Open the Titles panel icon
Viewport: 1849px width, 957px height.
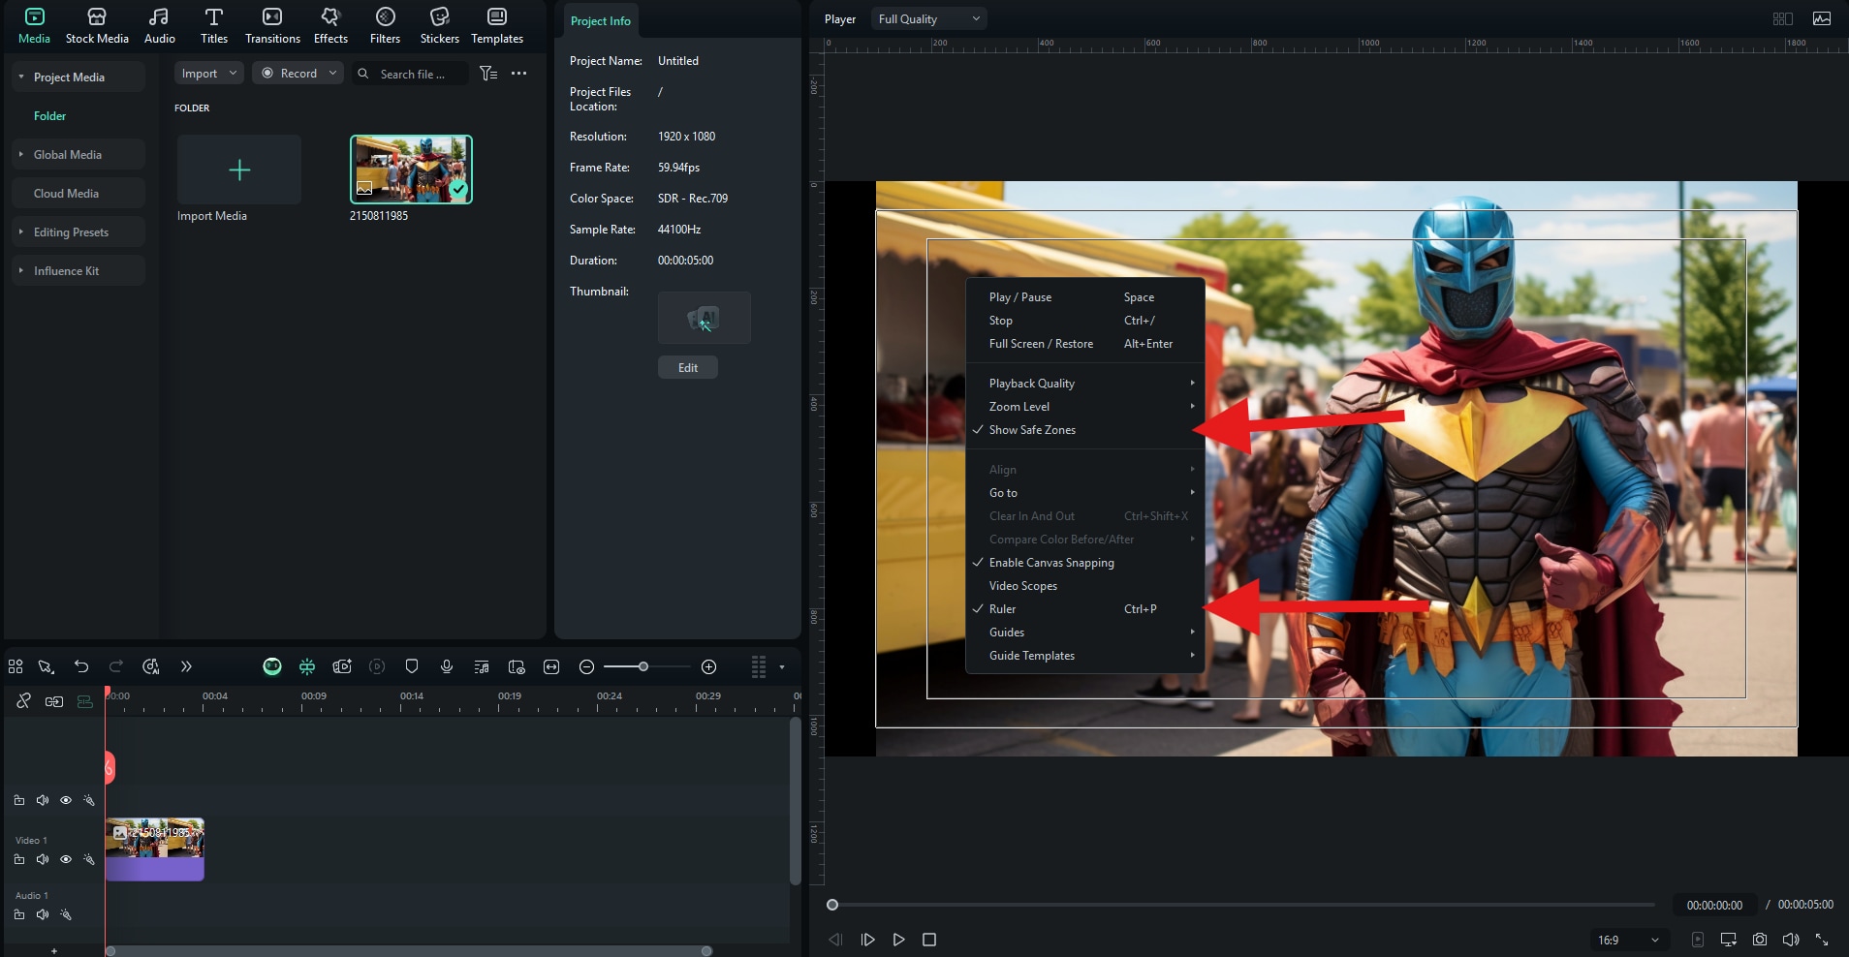coord(214,17)
